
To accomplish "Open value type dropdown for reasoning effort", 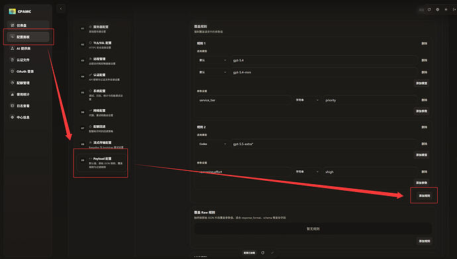I will 307,172.
